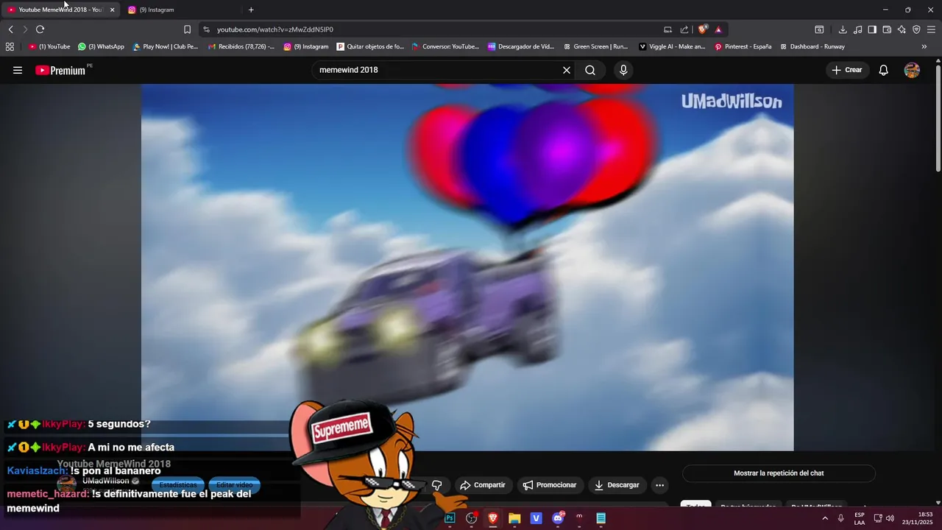Viewport: 942px width, 530px height.
Task: Dislike the video with thumbs-down
Action: click(x=437, y=485)
